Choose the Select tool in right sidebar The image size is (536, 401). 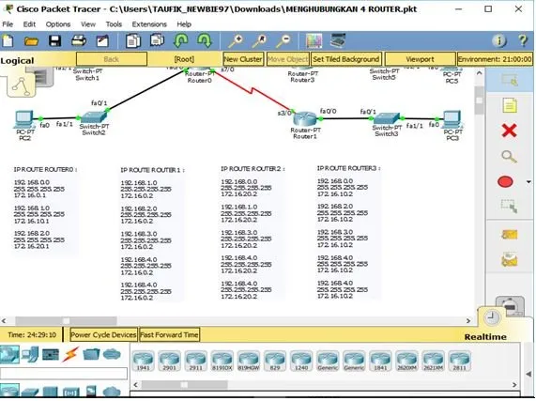point(510,80)
